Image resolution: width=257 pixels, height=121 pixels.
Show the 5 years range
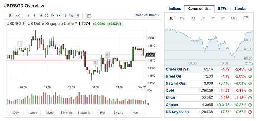118,113
